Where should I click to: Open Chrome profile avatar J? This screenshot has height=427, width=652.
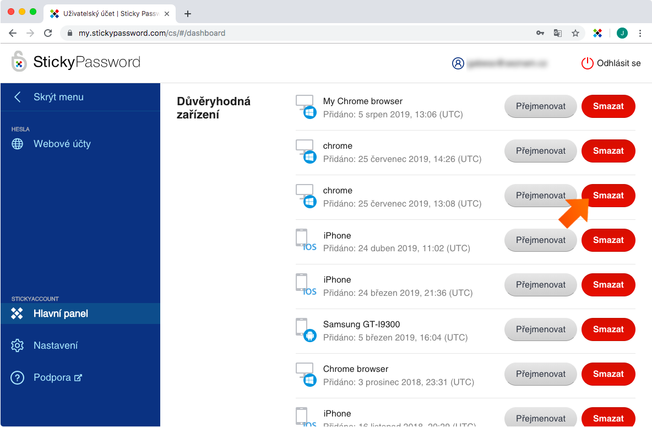pyautogui.click(x=622, y=33)
